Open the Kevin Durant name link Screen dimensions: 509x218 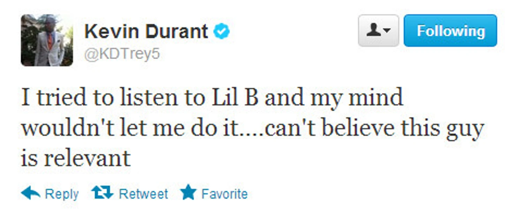[146, 32]
